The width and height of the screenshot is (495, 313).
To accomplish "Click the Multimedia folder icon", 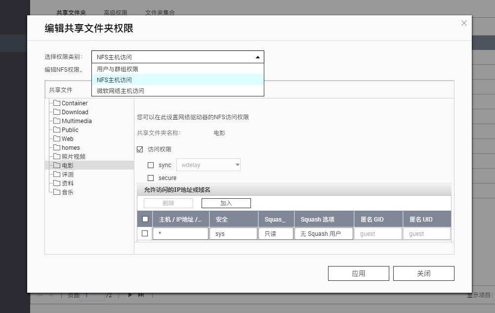I will [57, 121].
